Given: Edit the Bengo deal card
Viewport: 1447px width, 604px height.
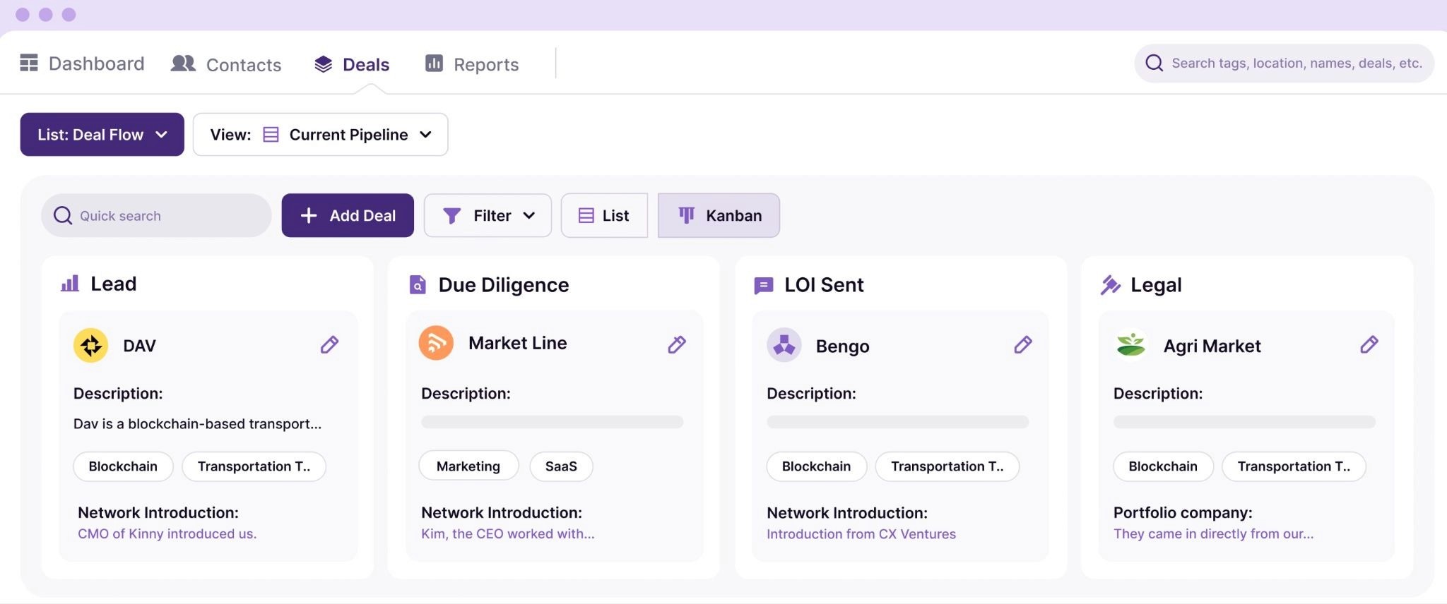Looking at the screenshot, I should tap(1023, 344).
